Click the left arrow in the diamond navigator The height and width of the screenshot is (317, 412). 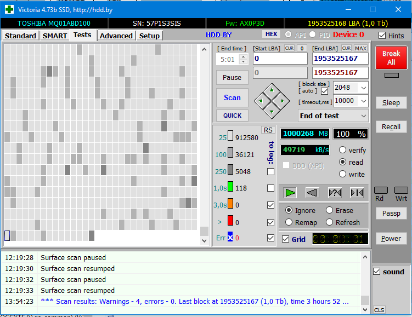point(261,101)
